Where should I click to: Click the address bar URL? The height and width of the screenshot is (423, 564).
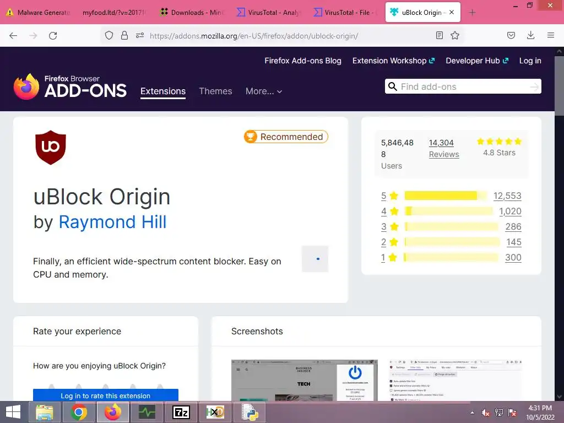click(x=253, y=36)
